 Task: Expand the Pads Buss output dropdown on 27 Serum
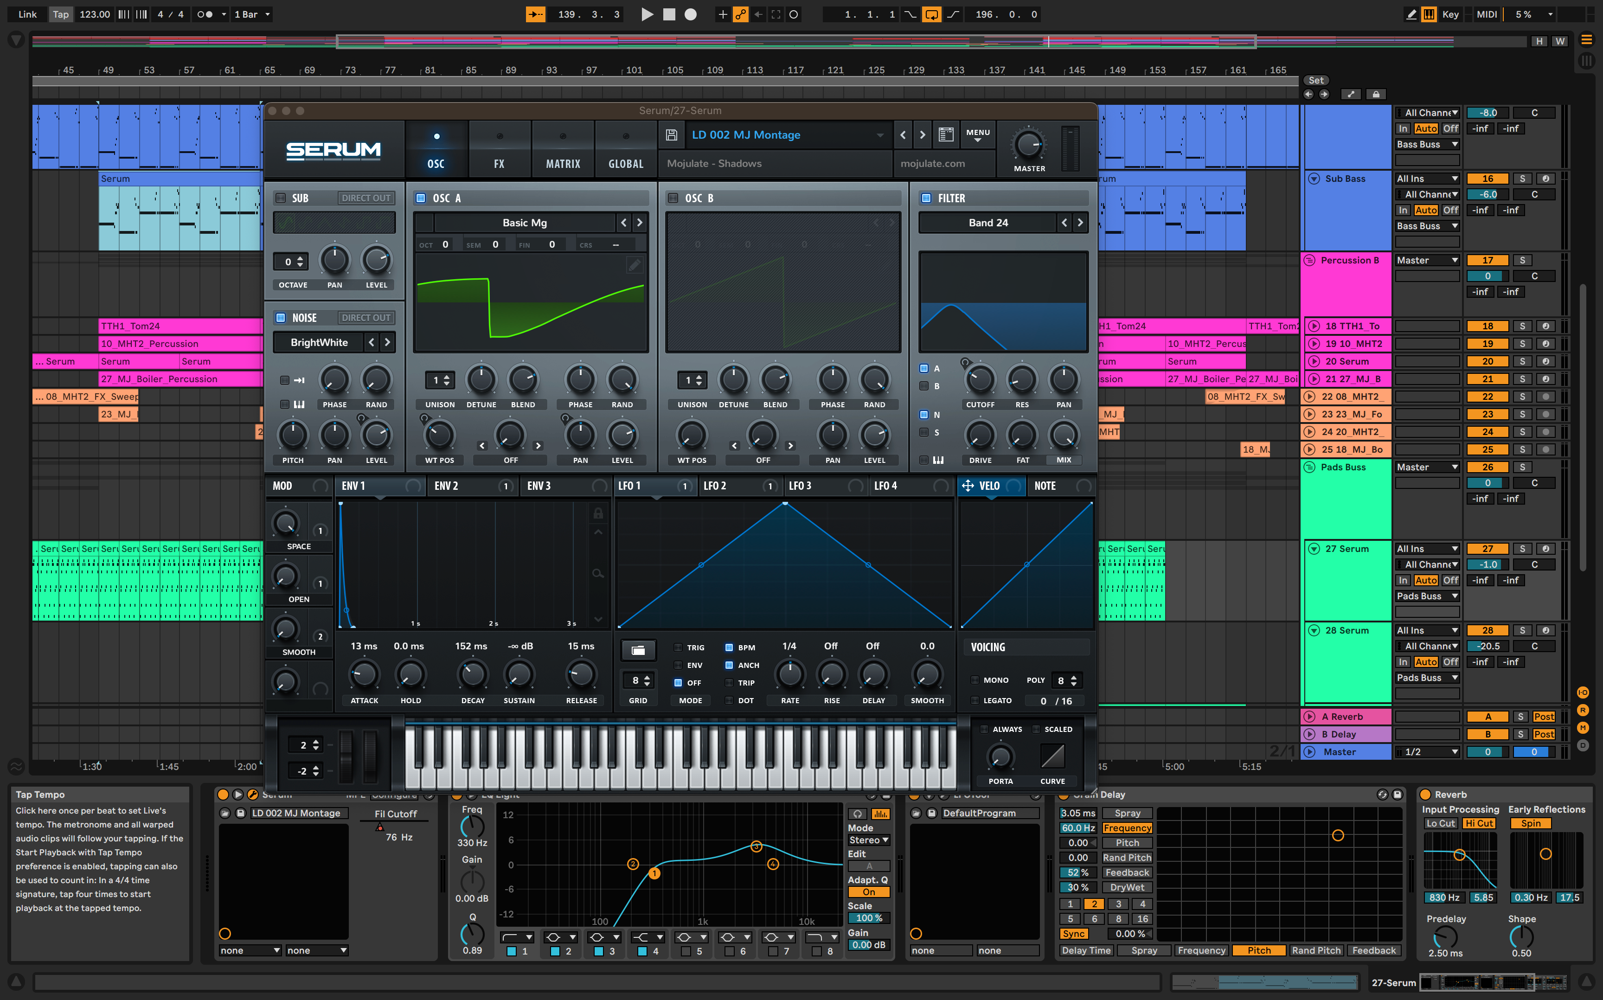click(x=1427, y=596)
